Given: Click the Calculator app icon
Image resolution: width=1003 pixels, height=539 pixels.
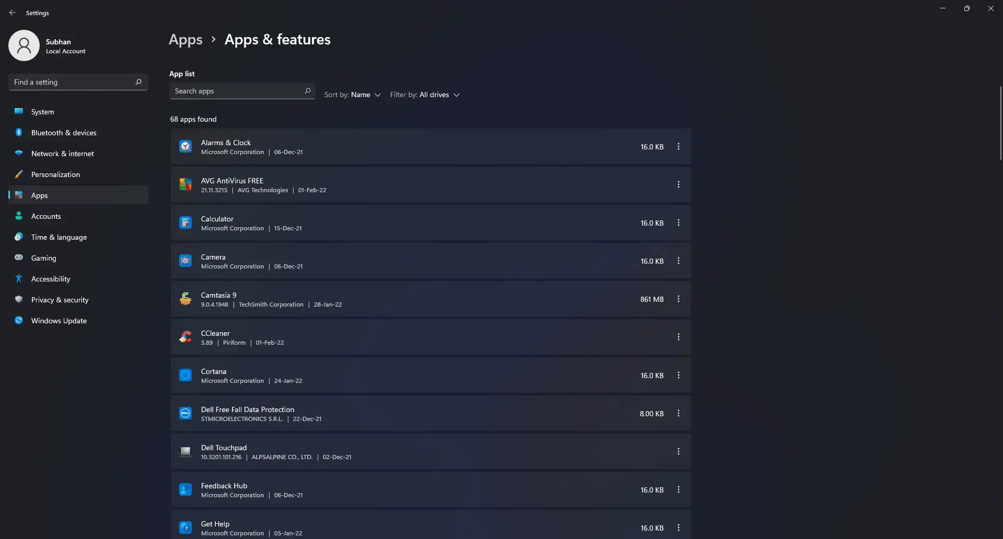Looking at the screenshot, I should (185, 223).
